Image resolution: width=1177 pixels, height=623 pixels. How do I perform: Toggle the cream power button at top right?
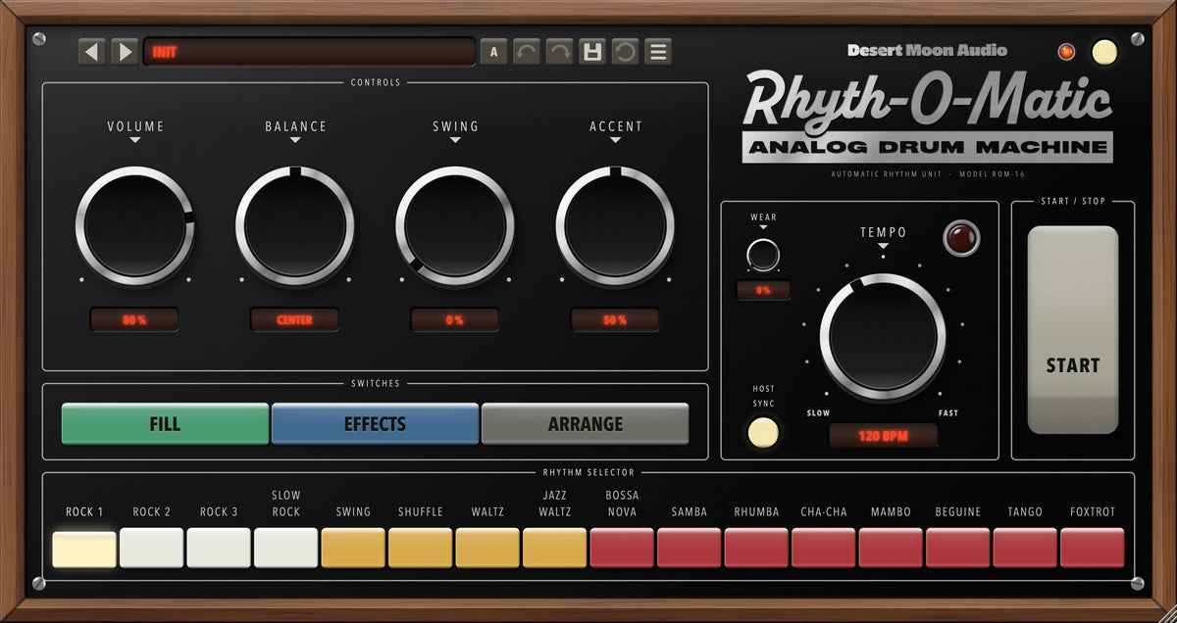[x=1104, y=51]
